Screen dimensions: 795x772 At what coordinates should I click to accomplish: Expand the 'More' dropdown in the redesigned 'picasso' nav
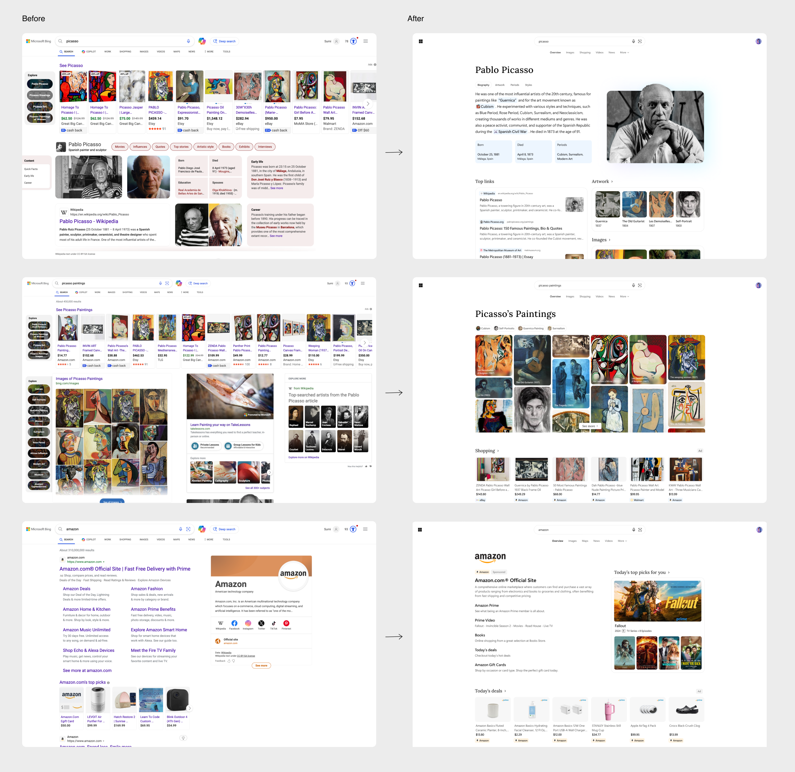(624, 52)
